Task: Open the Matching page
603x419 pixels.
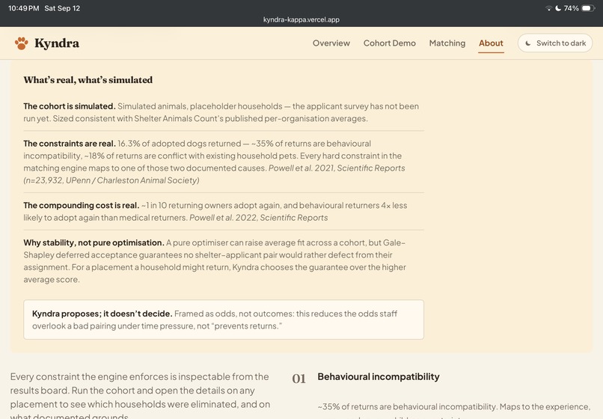Action: [447, 43]
